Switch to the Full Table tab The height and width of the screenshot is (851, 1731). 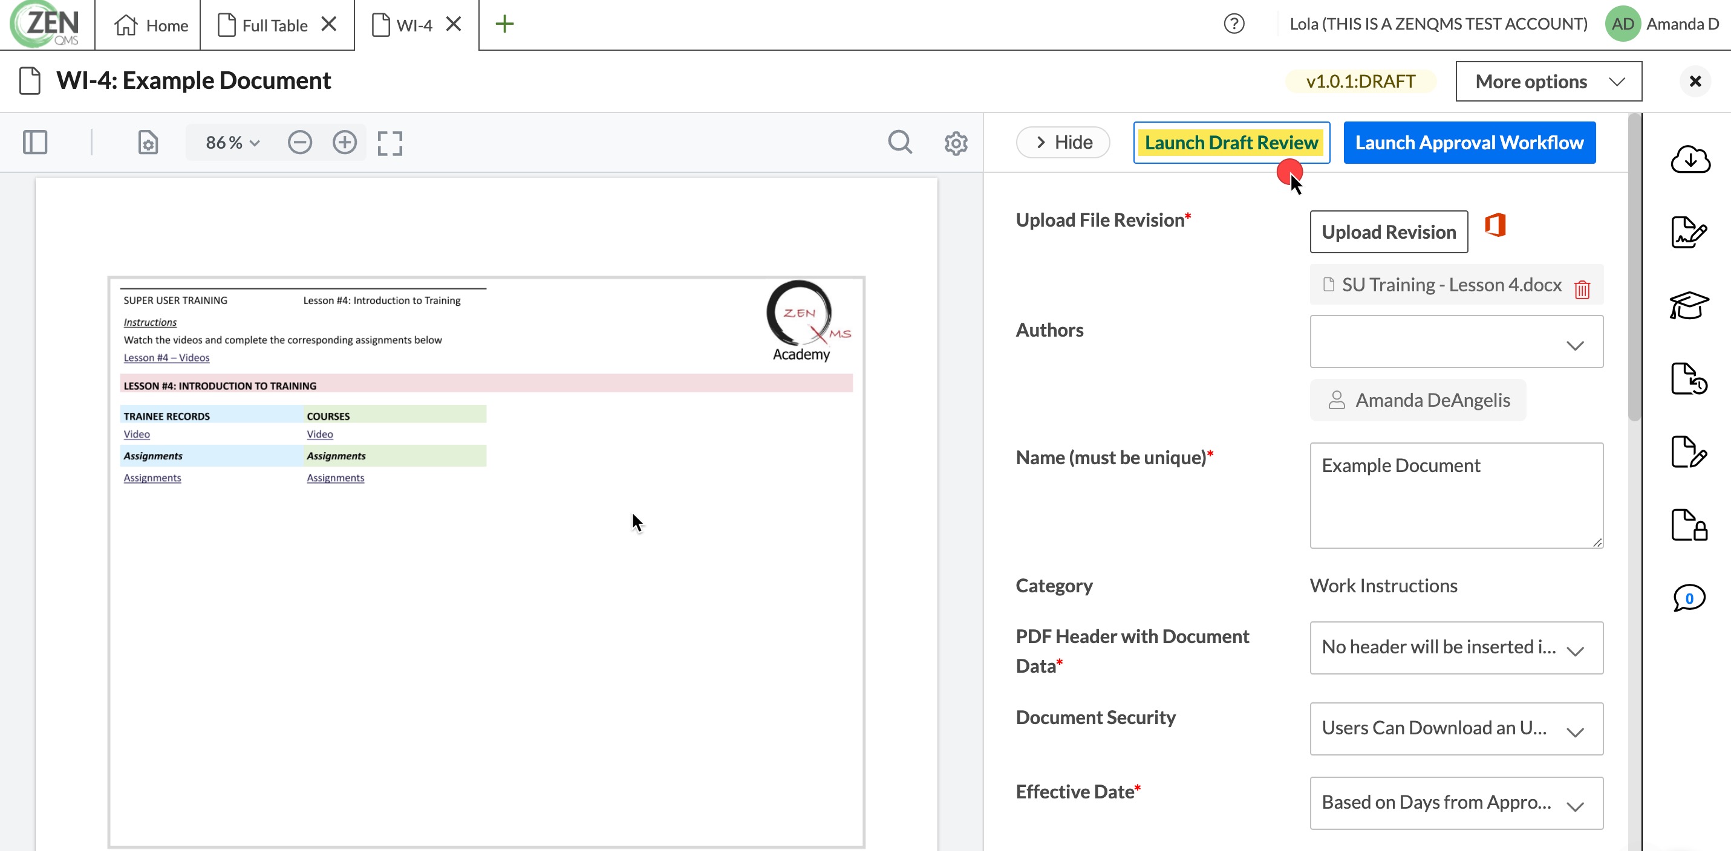[x=262, y=25]
